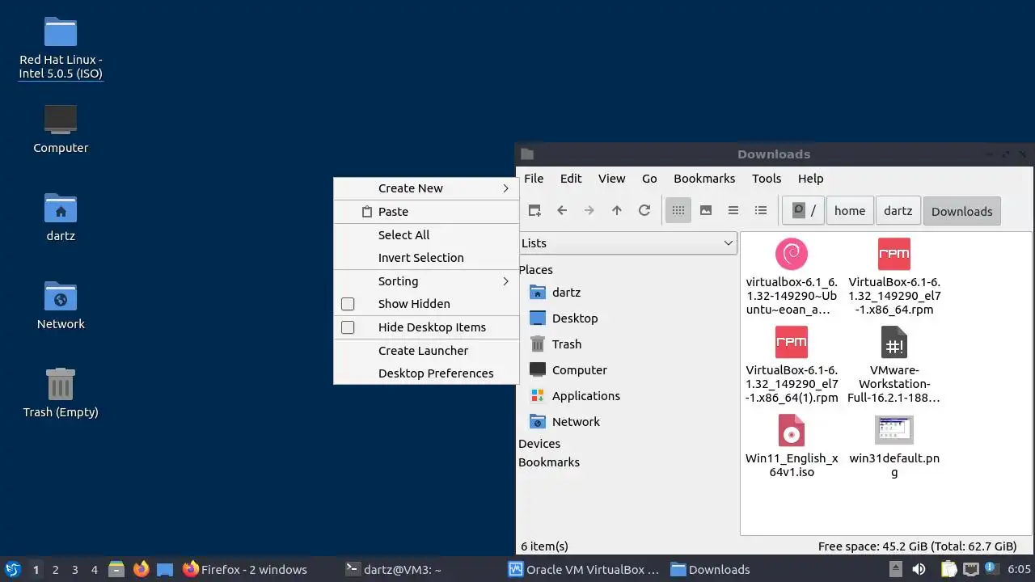1035x582 pixels.
Task: Go back in the Downloads window
Action: pos(562,210)
